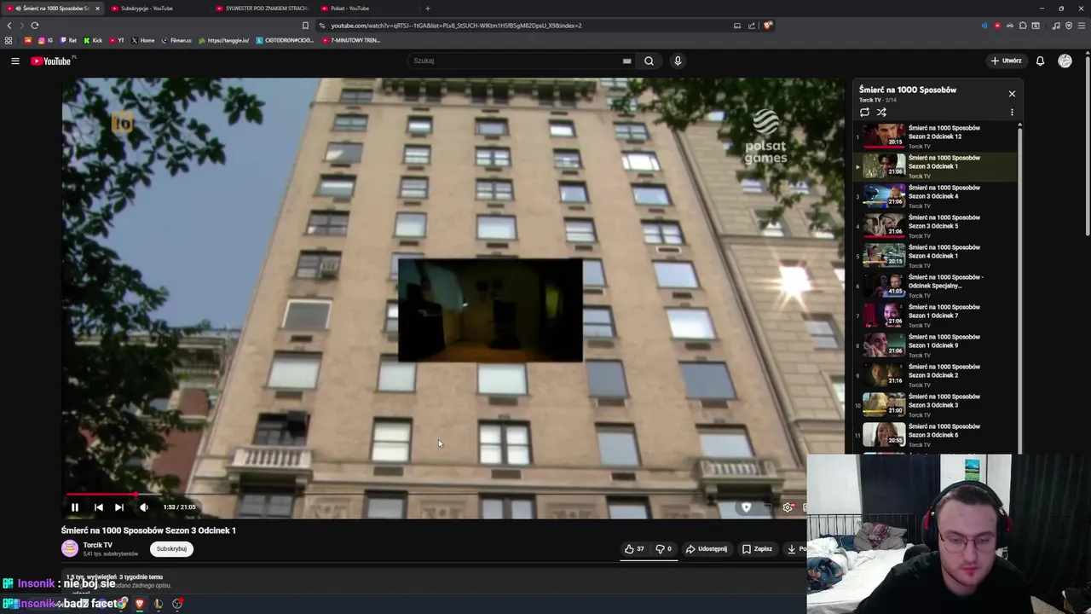1091x614 pixels.
Task: Mute the video volume
Action: point(144,507)
